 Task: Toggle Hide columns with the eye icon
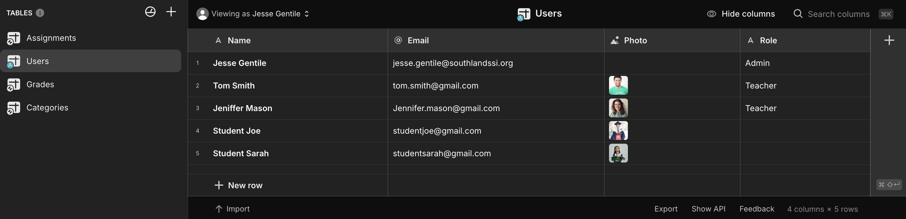711,14
